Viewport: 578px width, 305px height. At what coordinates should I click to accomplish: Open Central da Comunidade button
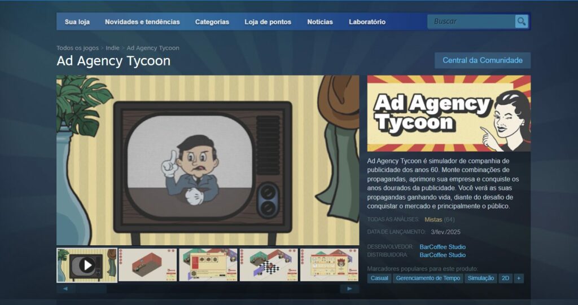coord(483,60)
